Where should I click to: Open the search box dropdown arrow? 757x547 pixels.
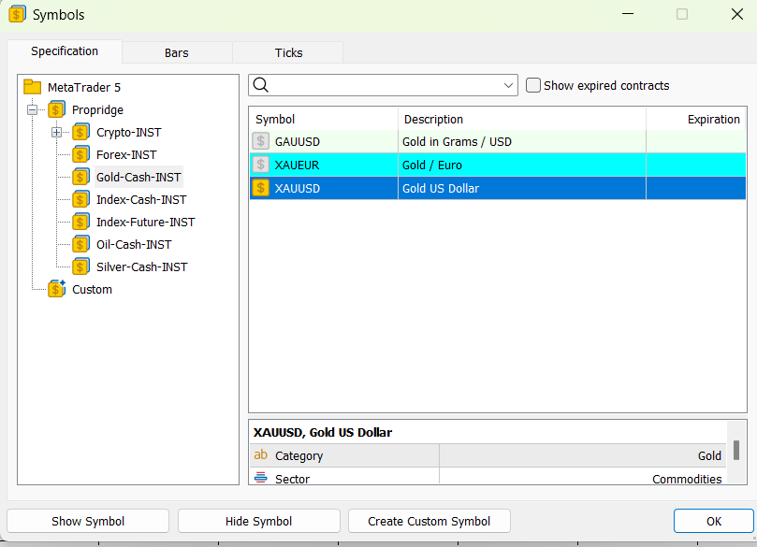(508, 85)
